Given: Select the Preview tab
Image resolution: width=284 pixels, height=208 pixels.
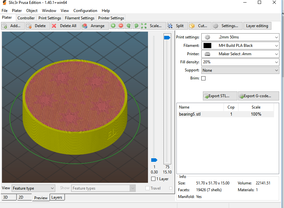Looking at the screenshot, I should coord(41,198).
